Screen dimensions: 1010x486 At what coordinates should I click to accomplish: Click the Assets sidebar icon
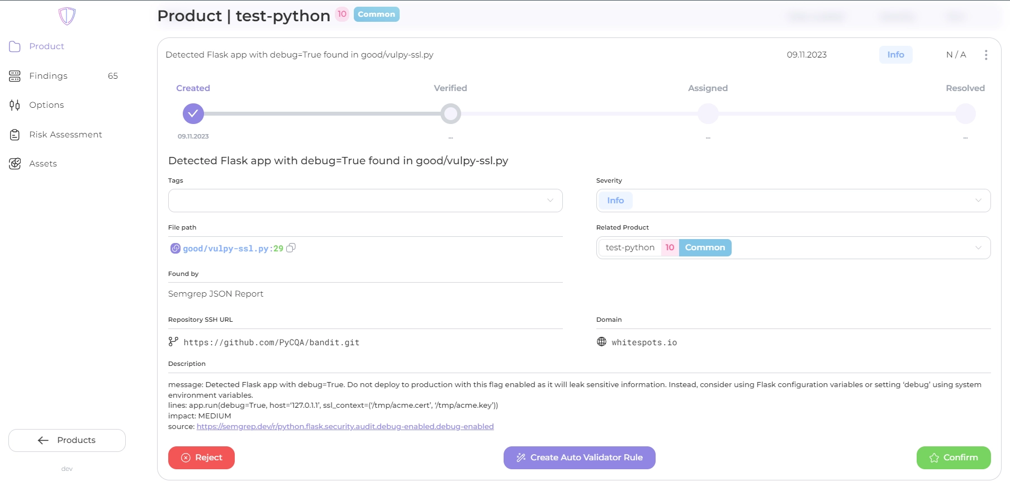15,164
